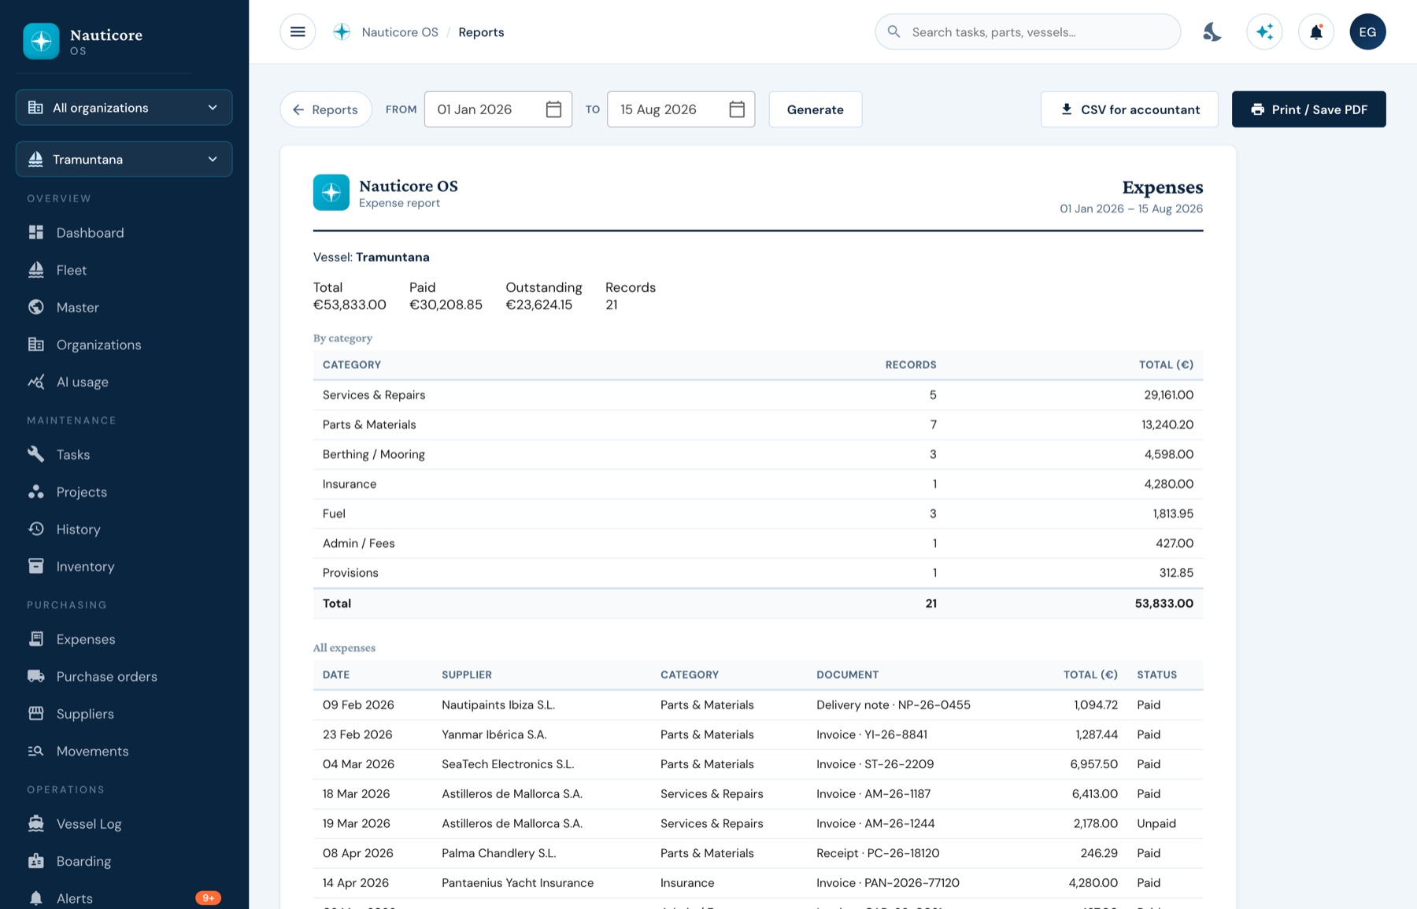Viewport: 1417px width, 909px height.
Task: Go back using the Reports button
Action: tap(325, 109)
